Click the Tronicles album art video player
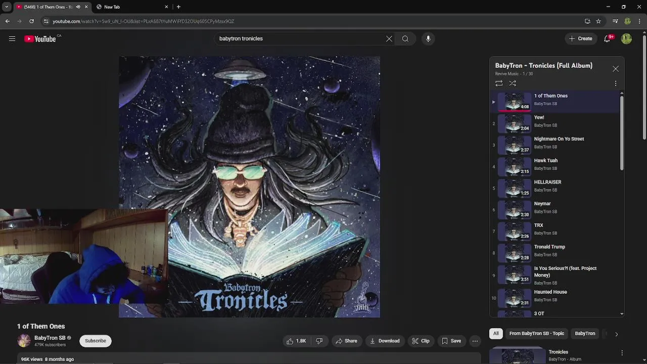Image resolution: width=647 pixels, height=364 pixels. click(x=249, y=187)
